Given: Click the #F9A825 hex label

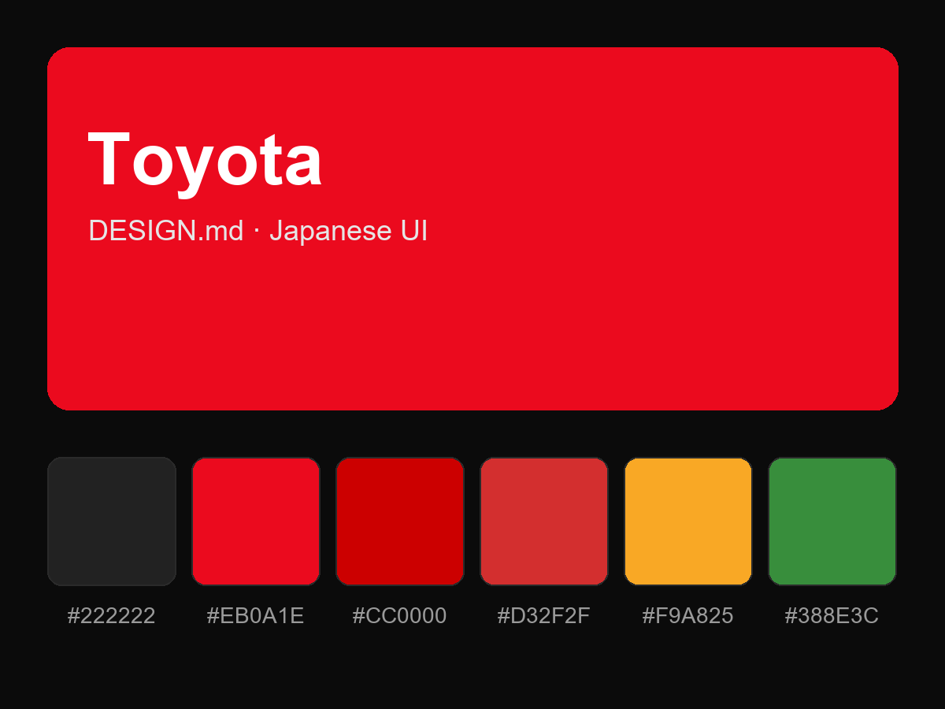Looking at the screenshot, I should pos(688,616).
